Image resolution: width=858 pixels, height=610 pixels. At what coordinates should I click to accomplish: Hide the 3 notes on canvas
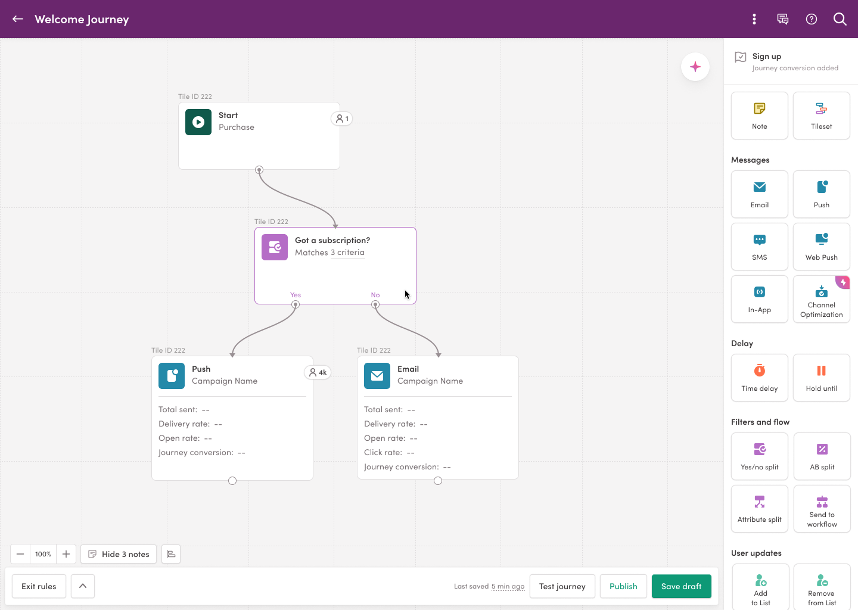pos(119,554)
